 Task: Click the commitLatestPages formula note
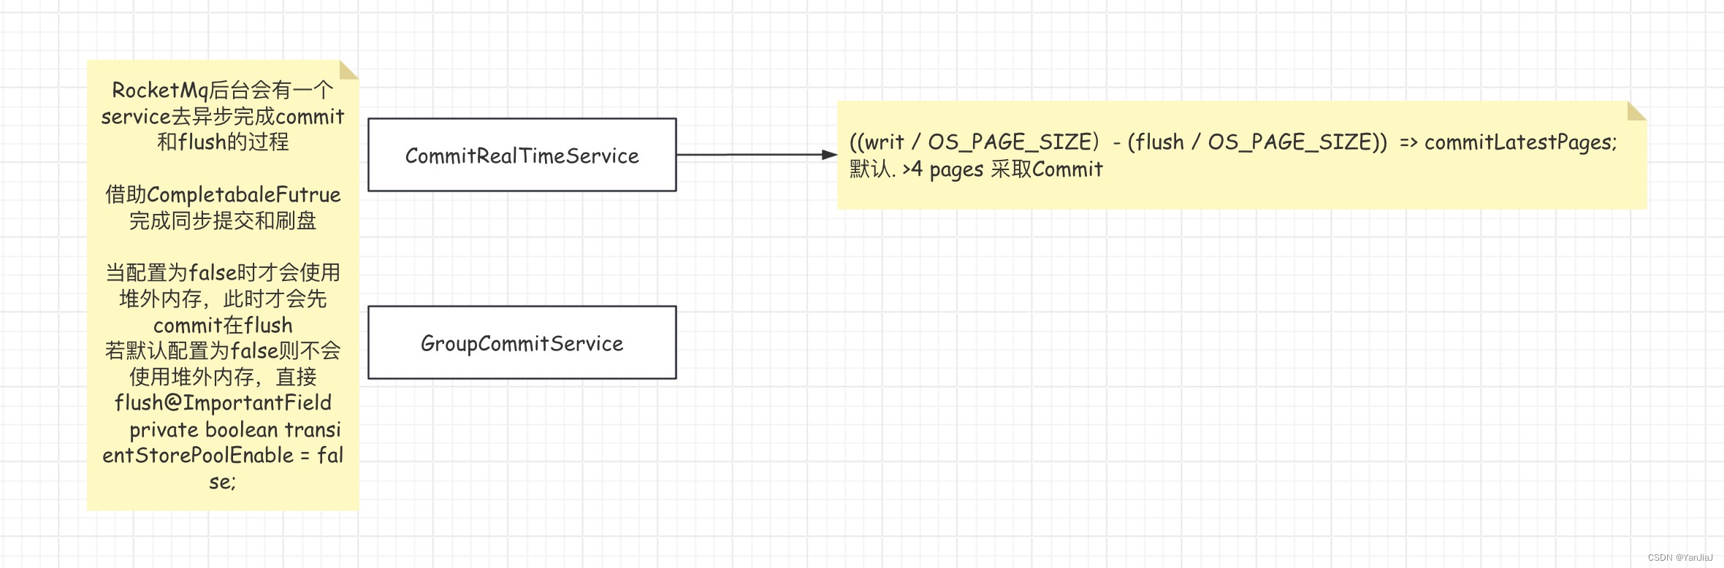click(x=1241, y=156)
